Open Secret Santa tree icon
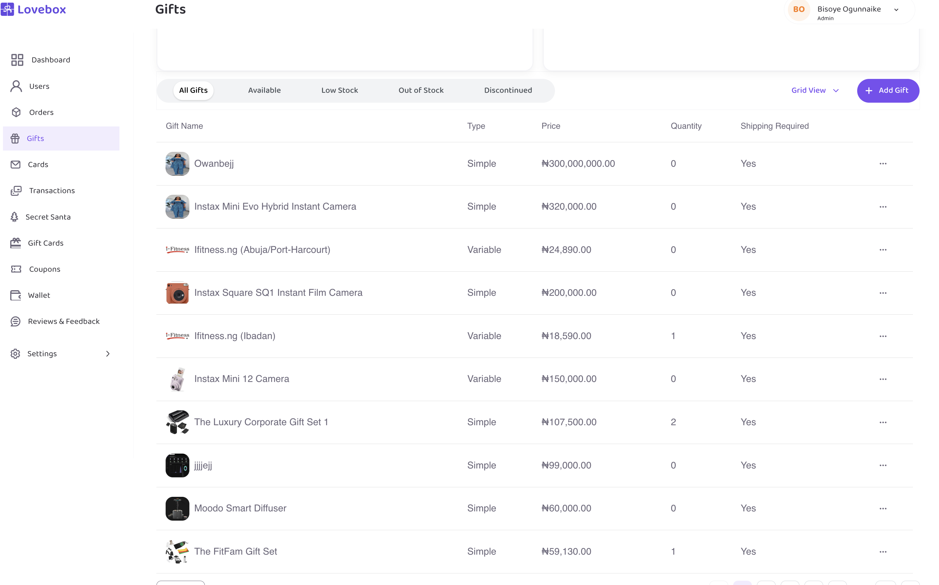Screen dimensions: 939x585 14,217
